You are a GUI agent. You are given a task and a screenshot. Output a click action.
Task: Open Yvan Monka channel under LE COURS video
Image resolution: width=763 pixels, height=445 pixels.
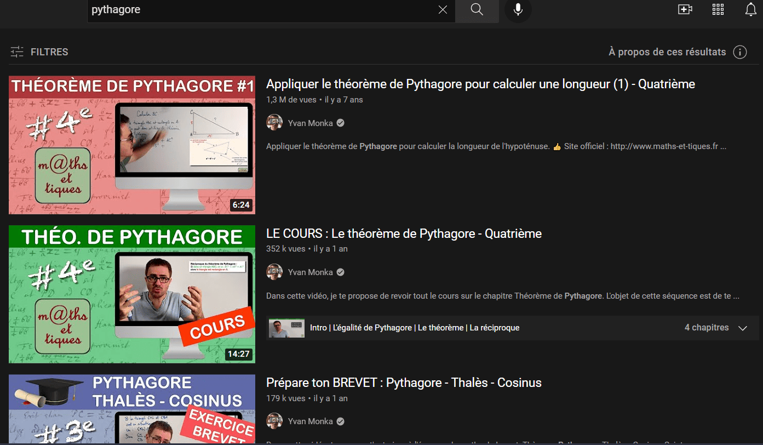310,272
